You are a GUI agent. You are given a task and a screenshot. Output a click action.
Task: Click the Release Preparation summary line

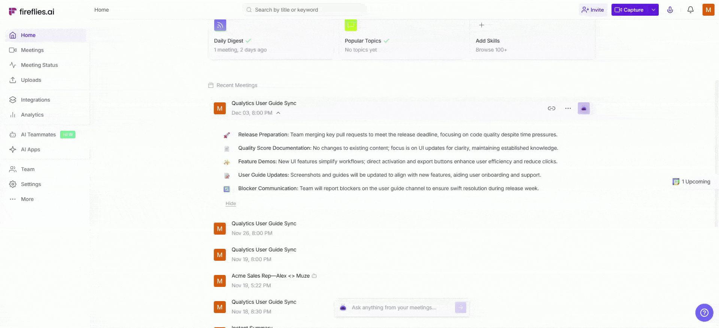398,134
